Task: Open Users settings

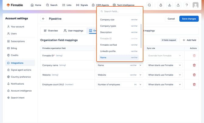Action: pos(20,34)
